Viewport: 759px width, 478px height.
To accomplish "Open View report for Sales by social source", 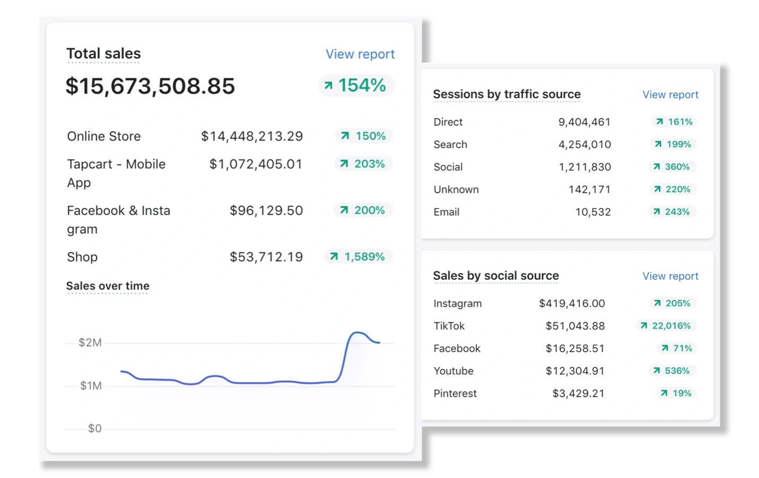I will [670, 276].
